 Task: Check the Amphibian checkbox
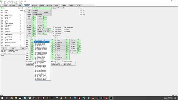coord(64,29)
